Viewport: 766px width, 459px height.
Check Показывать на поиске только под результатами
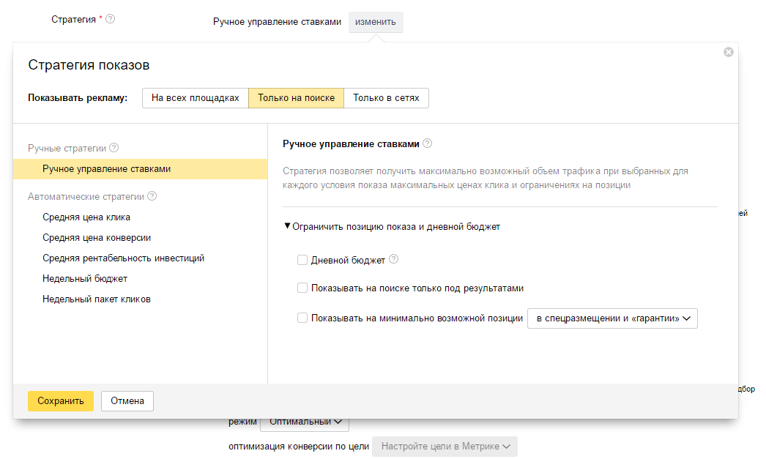point(302,288)
